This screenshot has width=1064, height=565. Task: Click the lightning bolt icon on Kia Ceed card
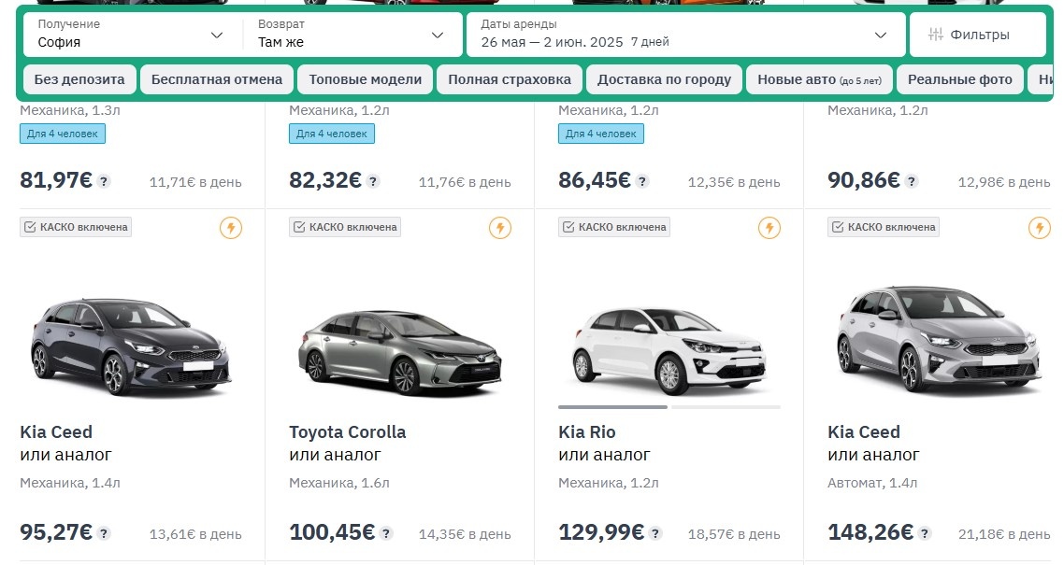pos(230,227)
